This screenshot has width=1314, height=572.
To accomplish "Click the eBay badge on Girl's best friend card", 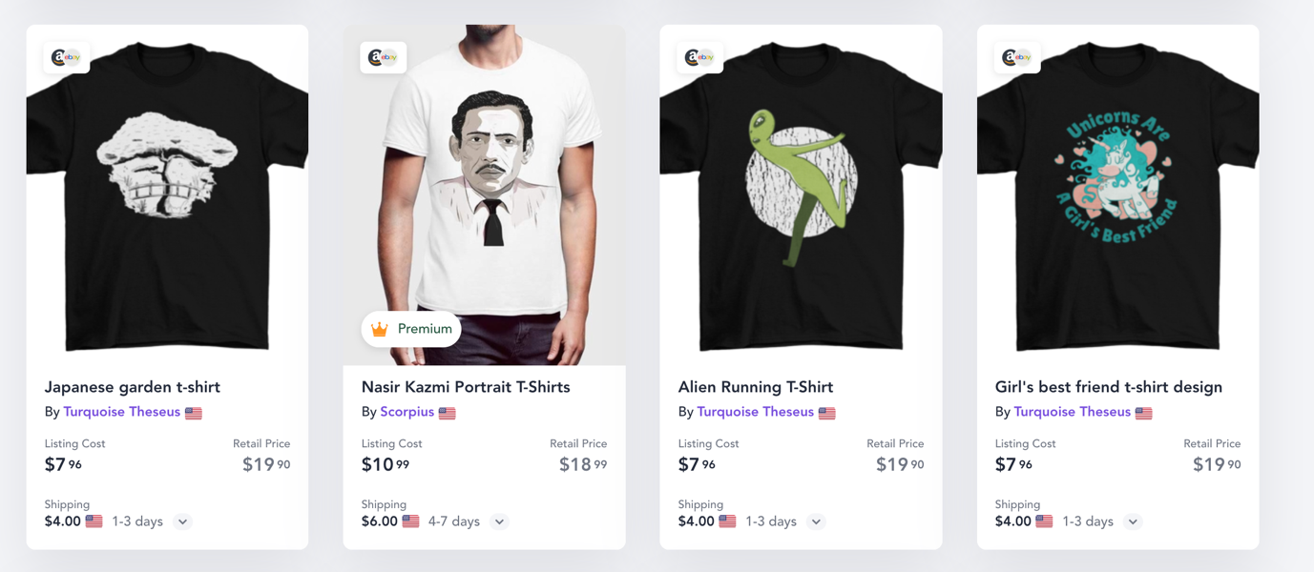I will click(1016, 57).
